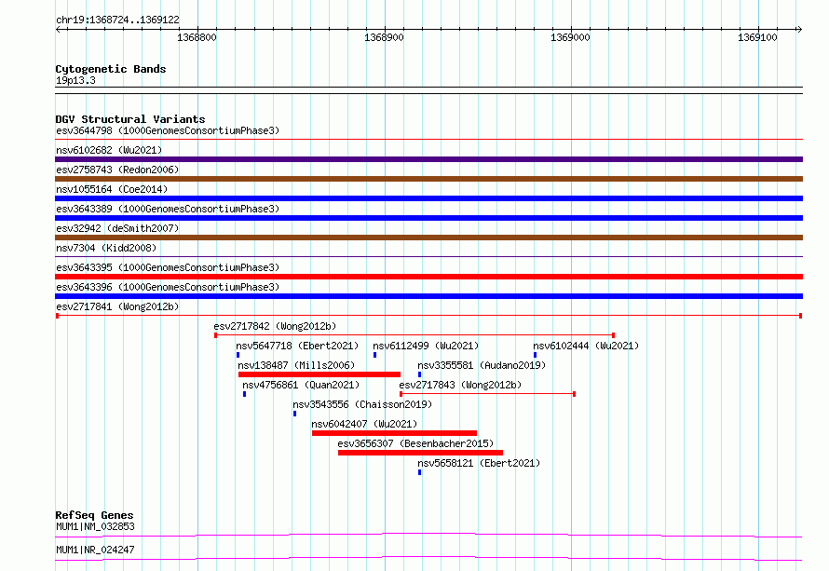Select the red esv3643395 variant bar
Screen dimensions: 829x571
tap(428, 277)
